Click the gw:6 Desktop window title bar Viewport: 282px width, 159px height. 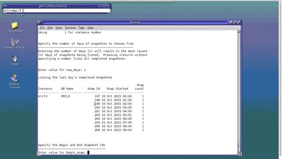pos(53,6)
